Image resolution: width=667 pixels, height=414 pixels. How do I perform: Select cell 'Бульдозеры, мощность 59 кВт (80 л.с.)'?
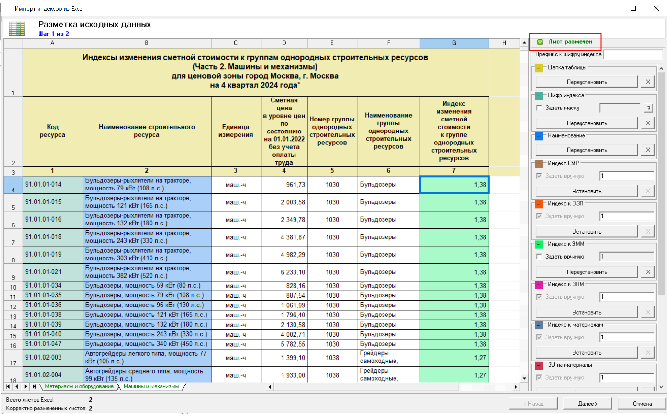click(x=147, y=286)
